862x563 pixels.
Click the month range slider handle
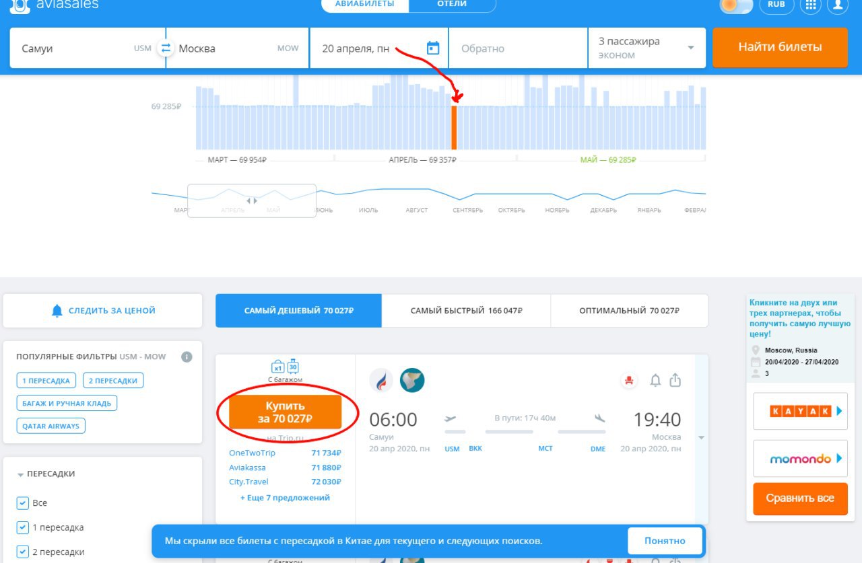pos(251,200)
